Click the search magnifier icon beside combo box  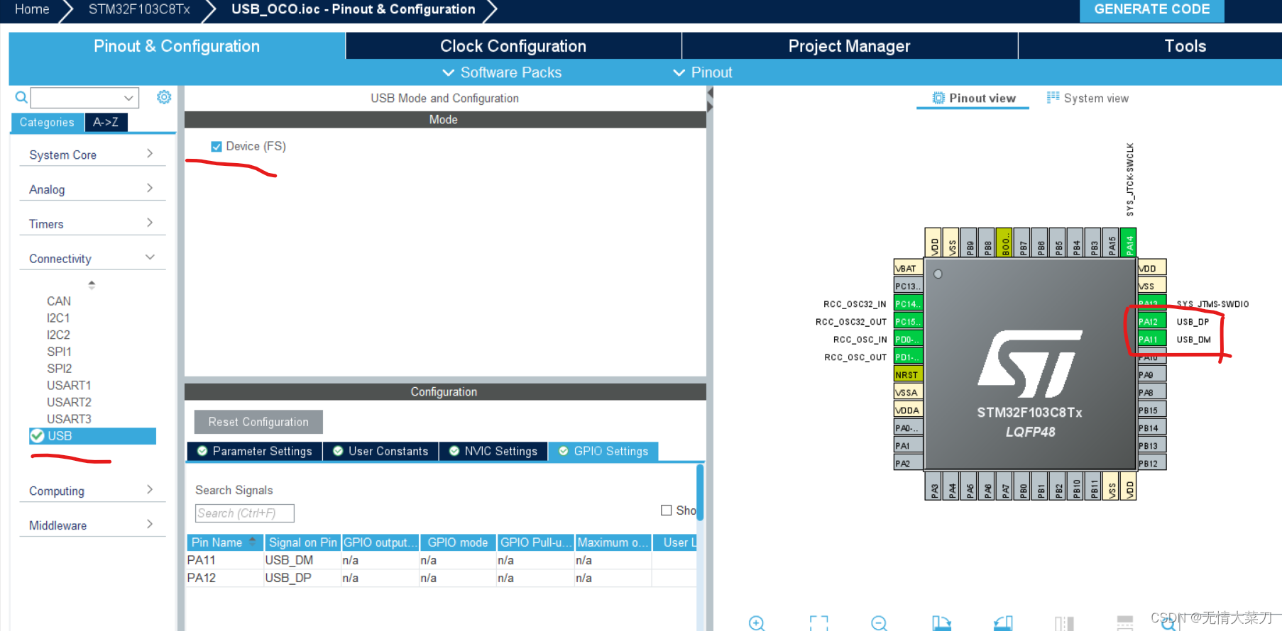pos(21,97)
